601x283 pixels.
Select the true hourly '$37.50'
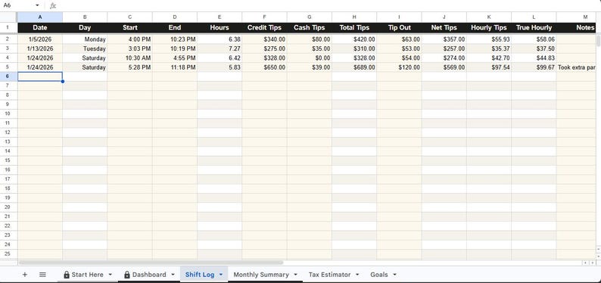click(x=534, y=48)
